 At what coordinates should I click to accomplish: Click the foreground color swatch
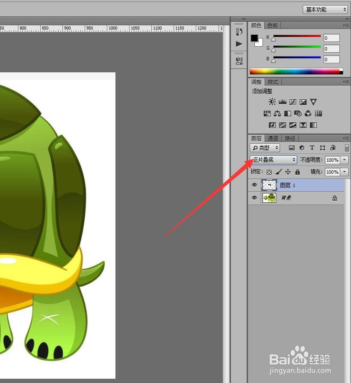(x=254, y=38)
